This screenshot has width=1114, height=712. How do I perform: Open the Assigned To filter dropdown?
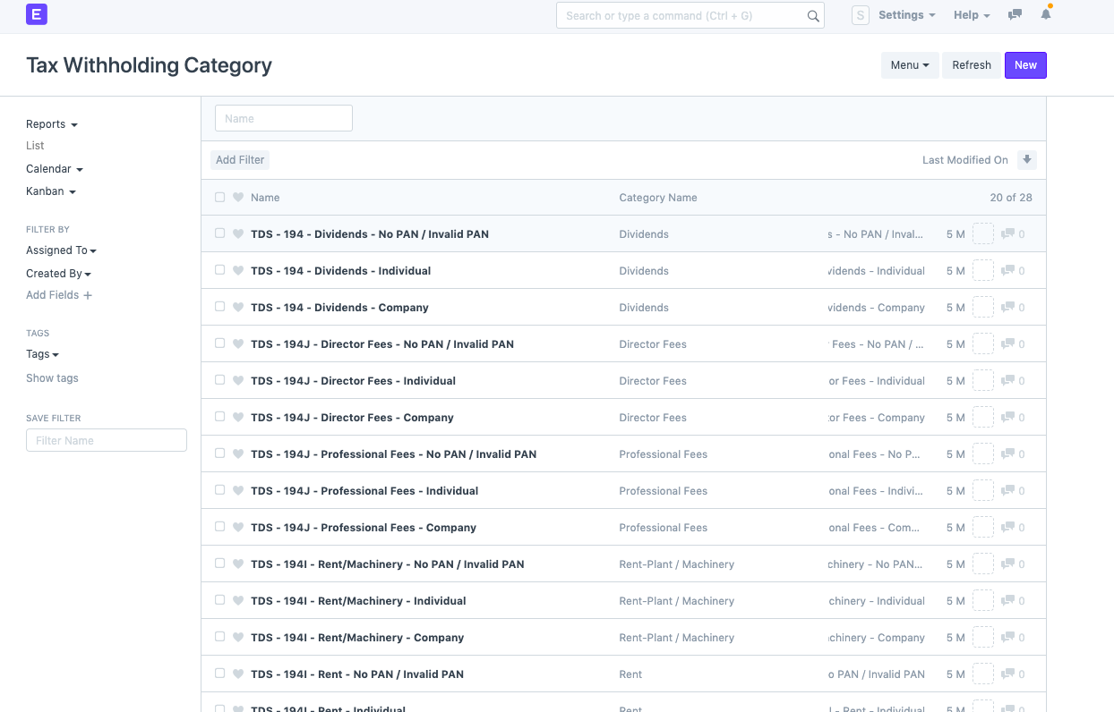pyautogui.click(x=61, y=250)
